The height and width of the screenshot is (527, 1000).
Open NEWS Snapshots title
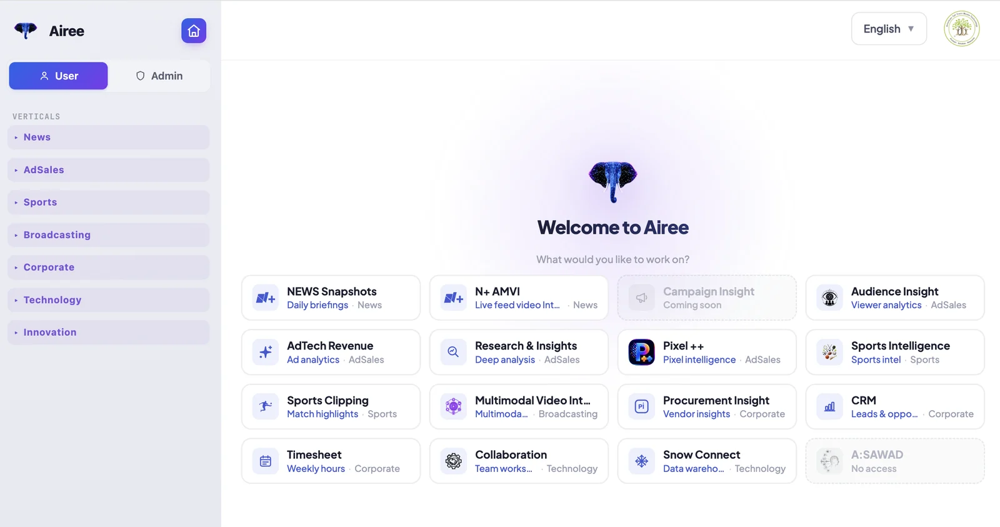(x=332, y=291)
